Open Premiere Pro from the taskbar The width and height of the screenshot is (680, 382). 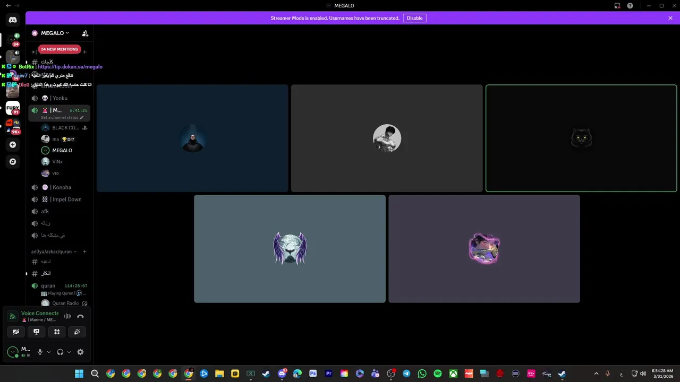[x=328, y=374]
